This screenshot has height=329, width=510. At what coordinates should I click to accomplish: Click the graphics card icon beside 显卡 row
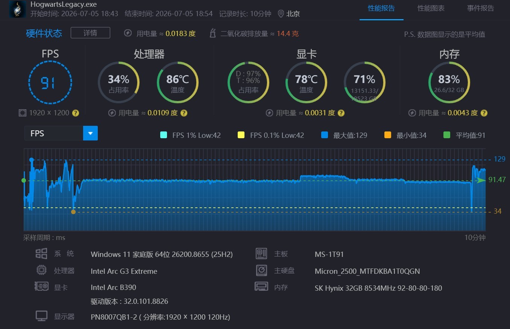41,287
